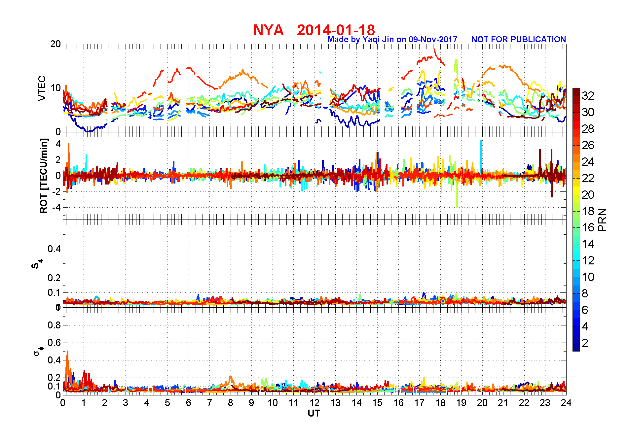The width and height of the screenshot is (629, 439).
Task: Click colorbar tick label 18
Action: (588, 211)
